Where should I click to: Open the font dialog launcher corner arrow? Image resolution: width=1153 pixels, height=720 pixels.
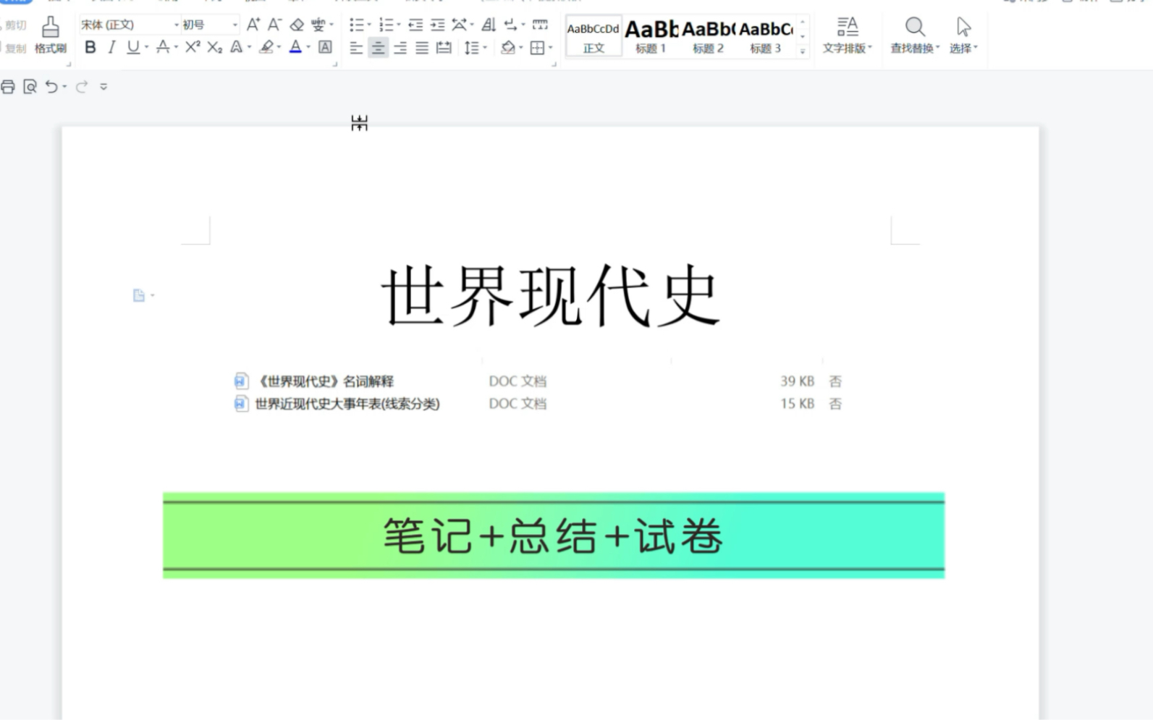click(335, 64)
